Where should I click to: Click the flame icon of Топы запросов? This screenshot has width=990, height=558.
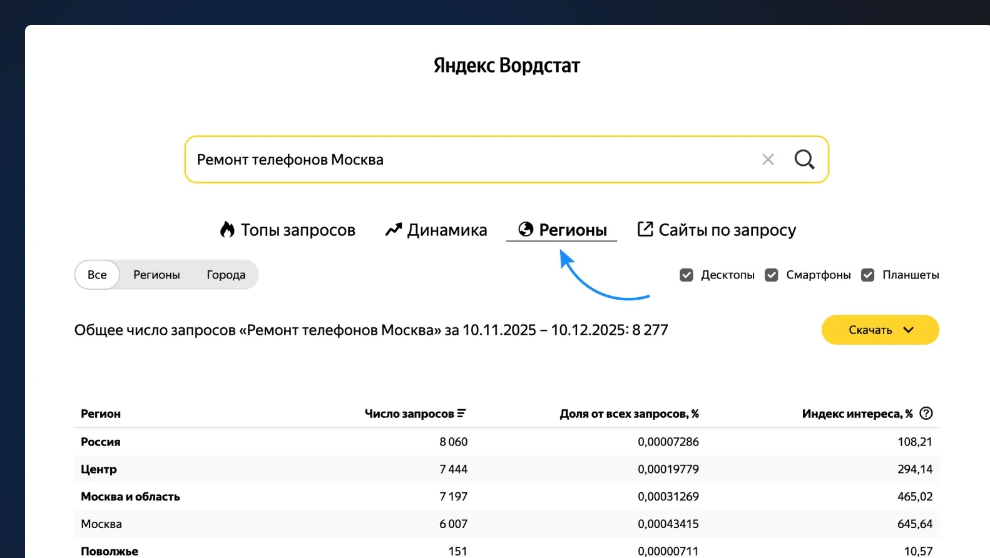[x=227, y=230]
